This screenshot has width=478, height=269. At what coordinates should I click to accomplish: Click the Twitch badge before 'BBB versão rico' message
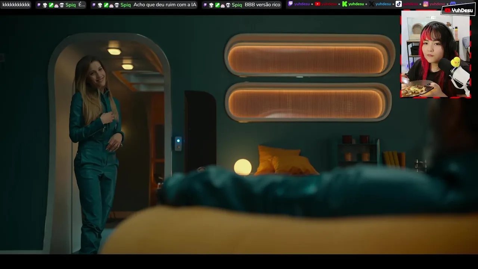point(205,5)
